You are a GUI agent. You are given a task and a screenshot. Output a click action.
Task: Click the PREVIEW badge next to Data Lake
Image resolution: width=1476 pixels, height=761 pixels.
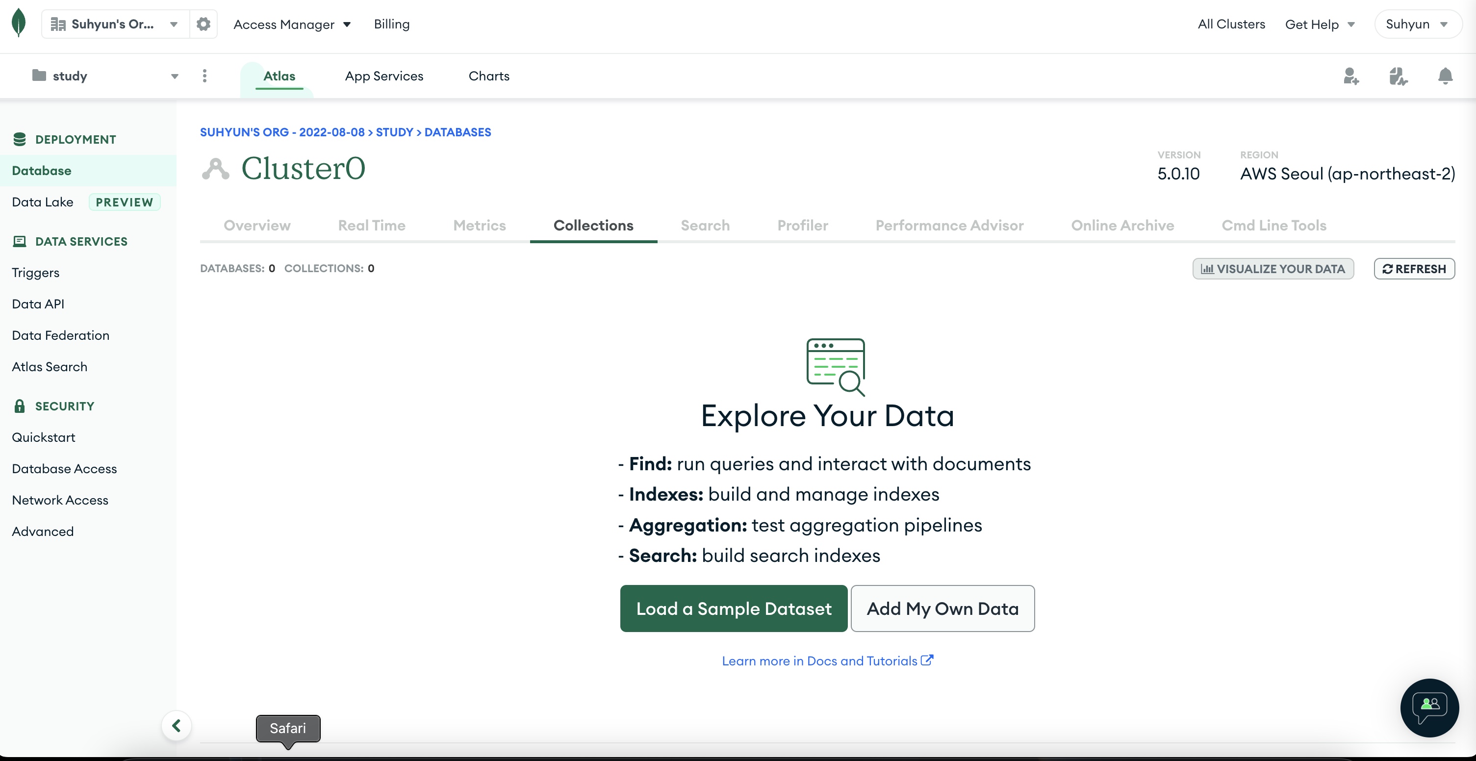pos(125,203)
